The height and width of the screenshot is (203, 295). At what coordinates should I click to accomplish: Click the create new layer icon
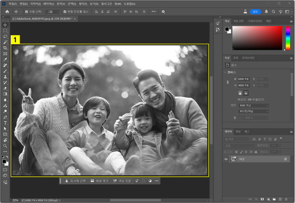point(280,199)
